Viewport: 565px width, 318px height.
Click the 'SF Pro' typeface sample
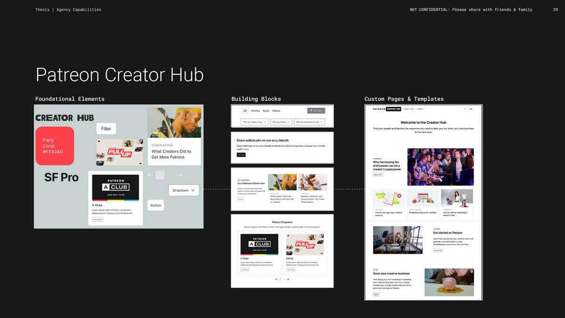62,177
